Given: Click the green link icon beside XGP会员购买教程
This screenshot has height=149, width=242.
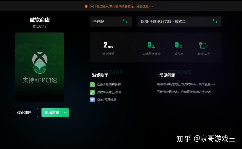Looking at the screenshot, I should [x=92, y=85].
